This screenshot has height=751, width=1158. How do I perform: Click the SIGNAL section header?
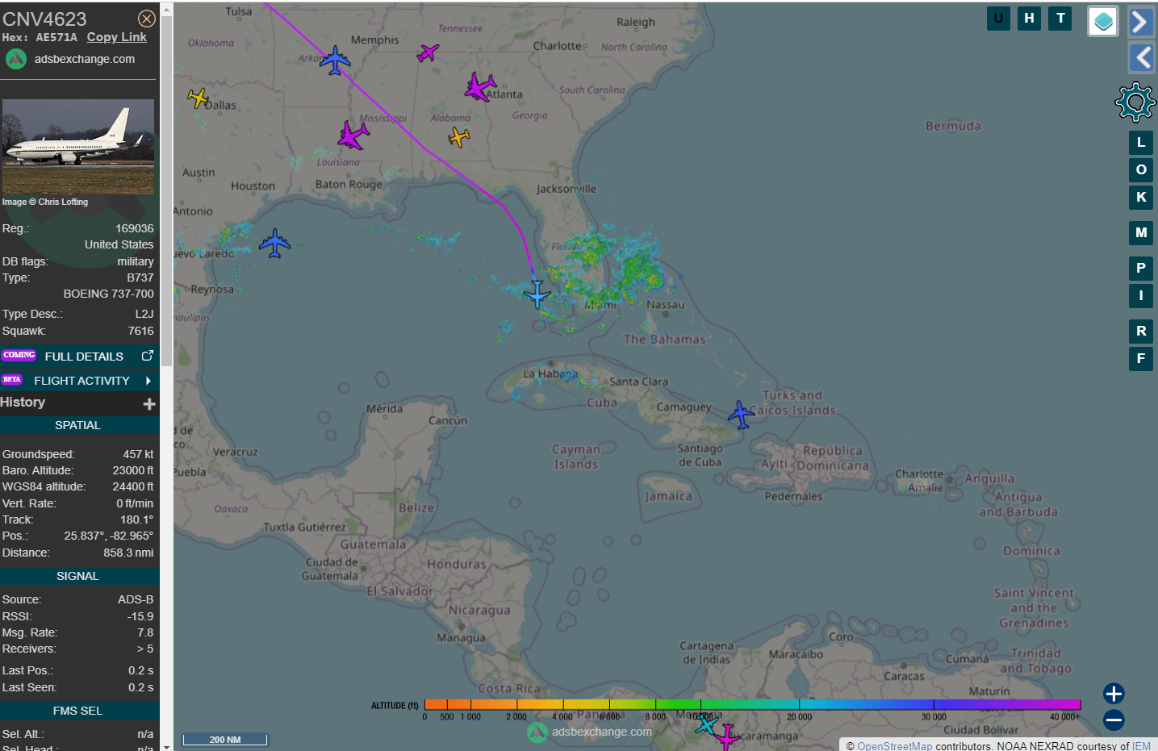tap(79, 576)
